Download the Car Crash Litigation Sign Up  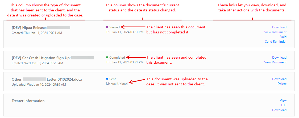coord(279,58)
